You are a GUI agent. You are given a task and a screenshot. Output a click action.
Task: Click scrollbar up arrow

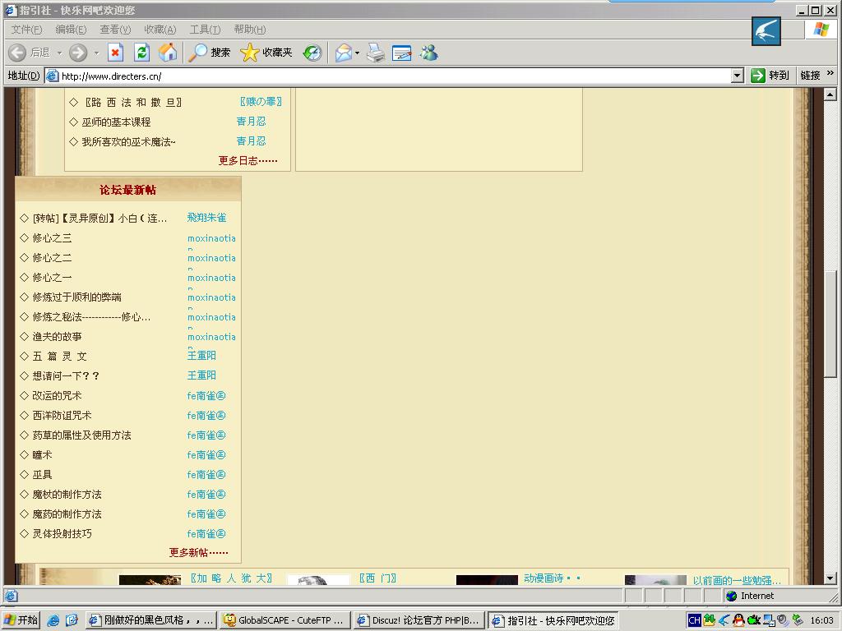pos(830,94)
